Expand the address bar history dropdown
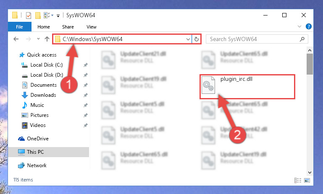This screenshot has width=323, height=194. (188, 39)
